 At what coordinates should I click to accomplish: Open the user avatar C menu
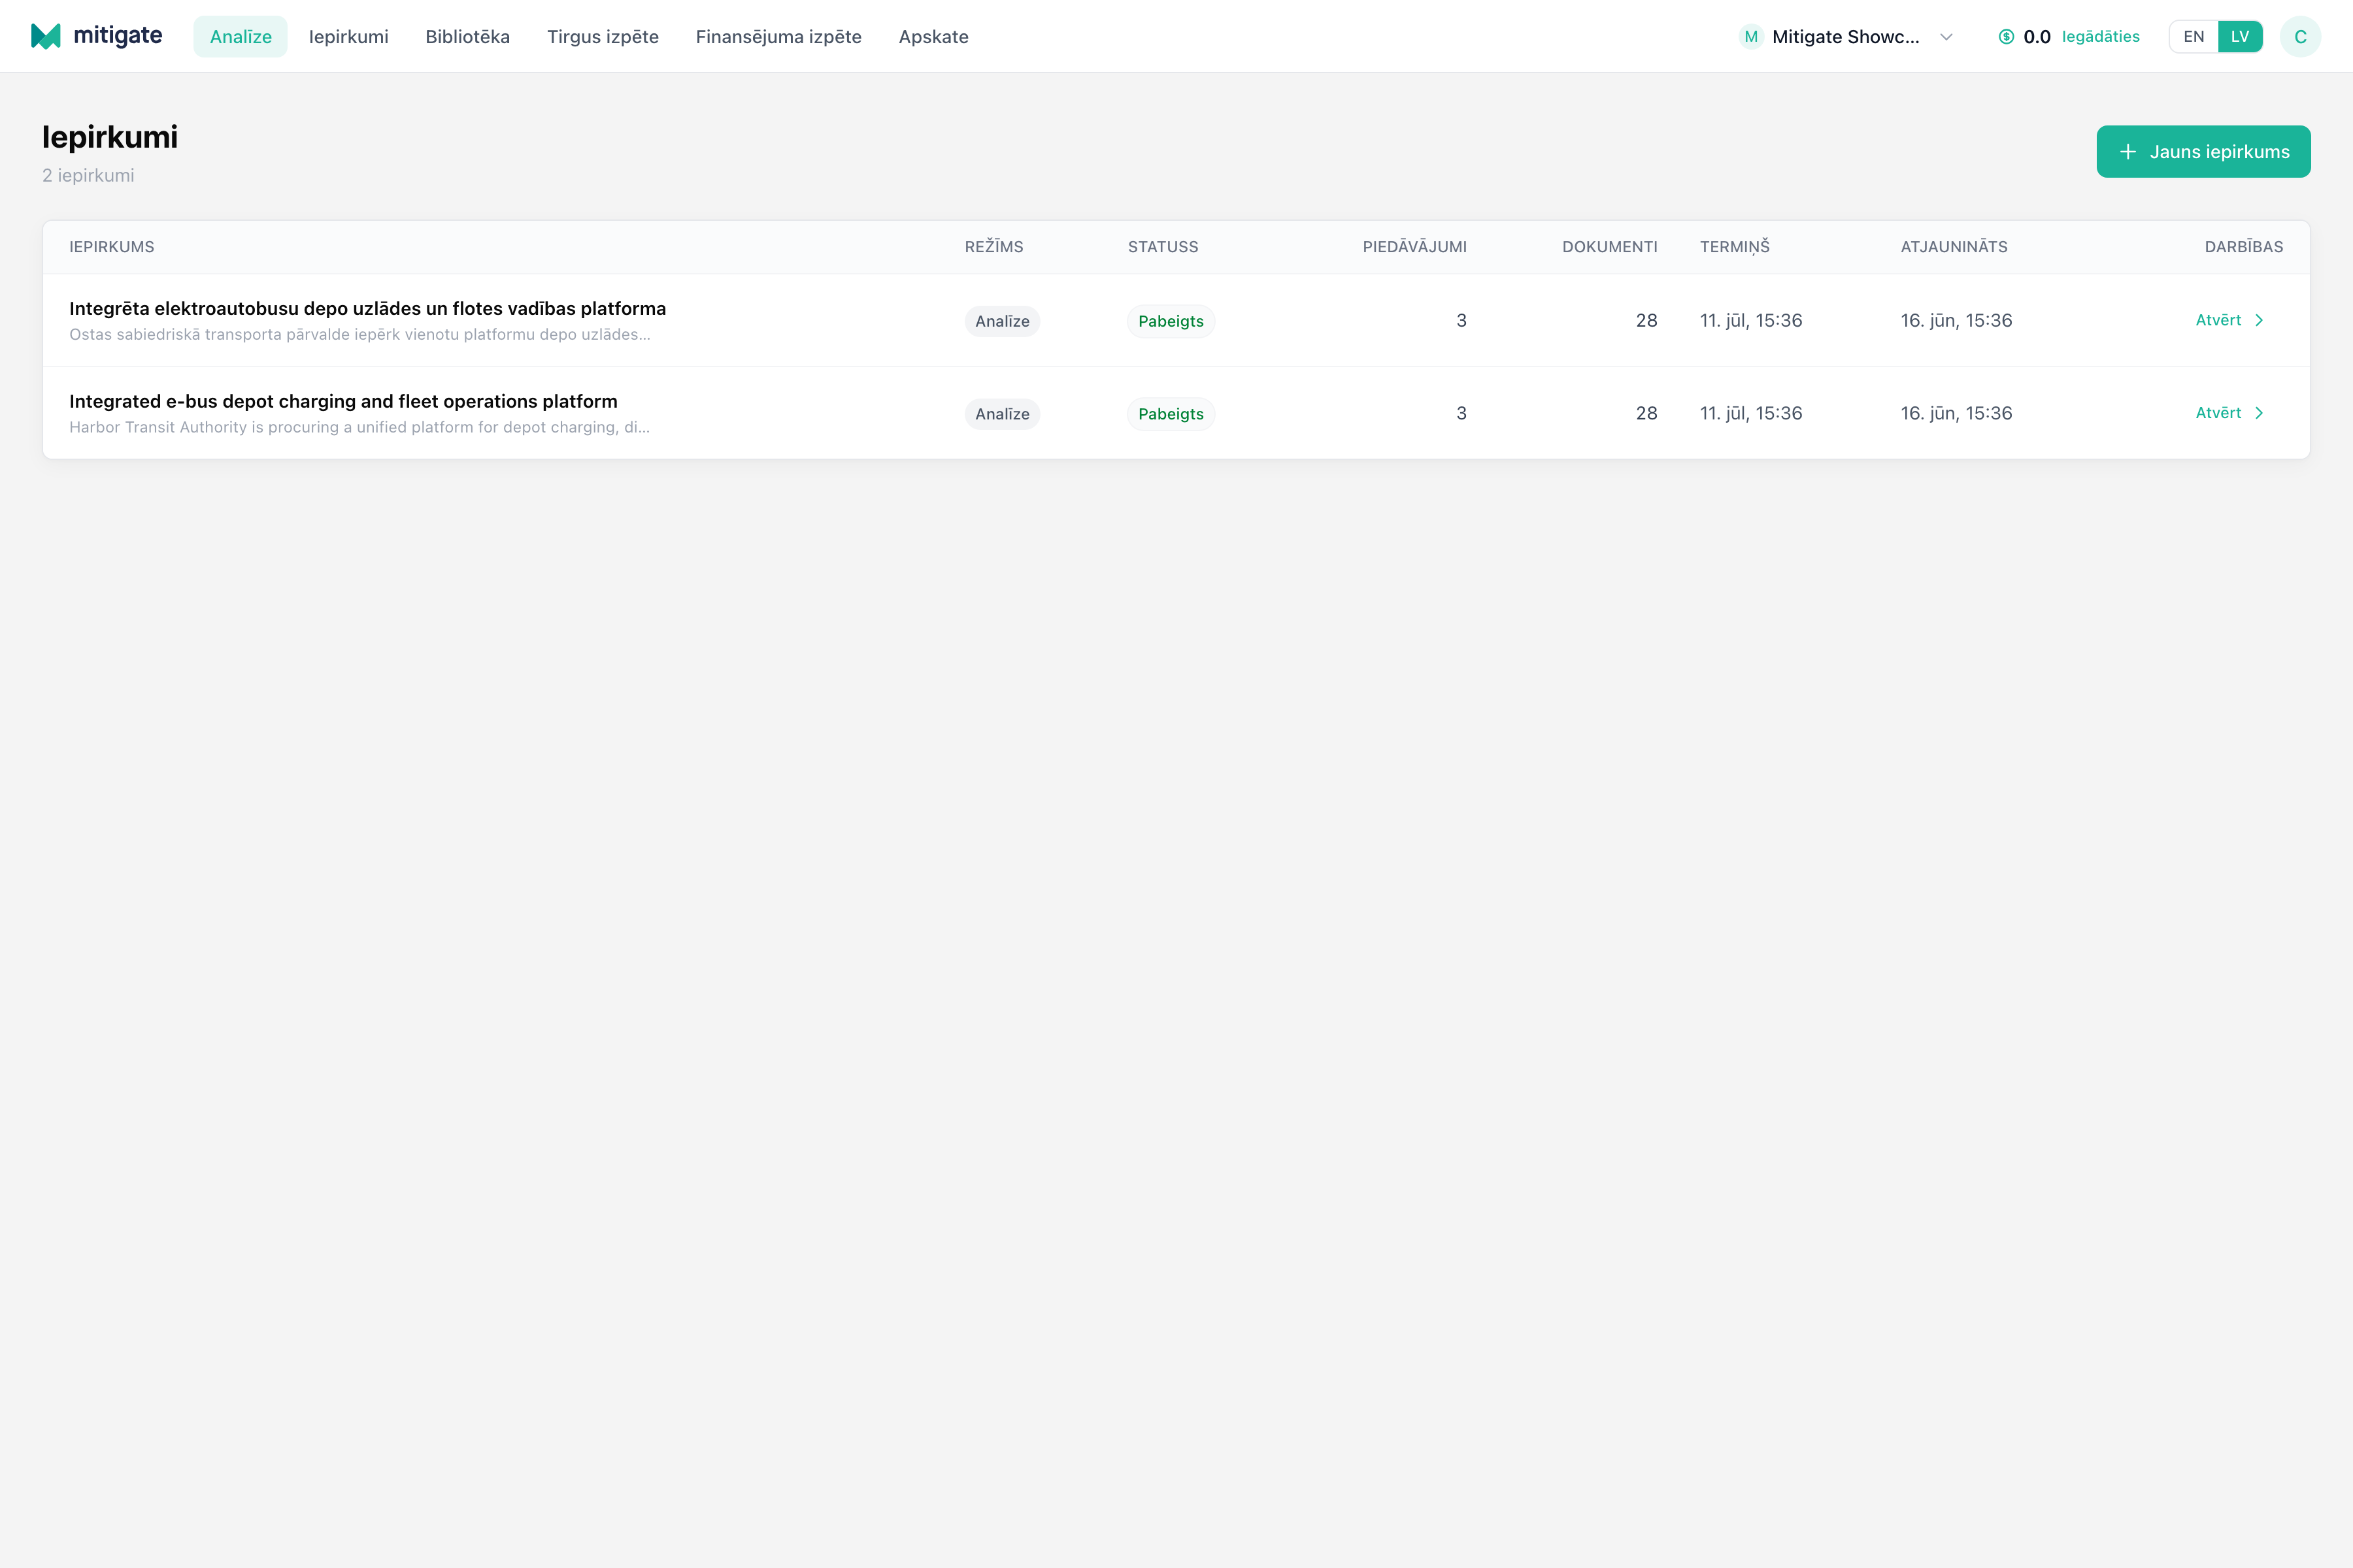coord(2300,37)
